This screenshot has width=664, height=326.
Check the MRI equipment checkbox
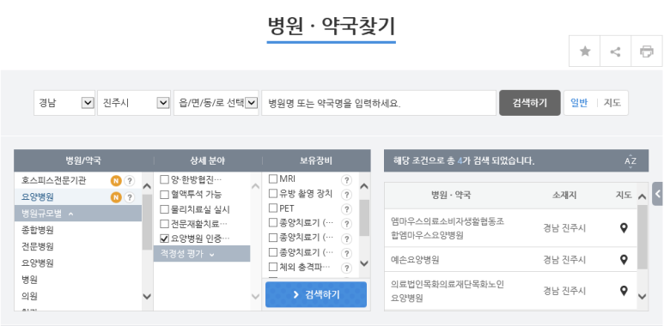point(273,178)
